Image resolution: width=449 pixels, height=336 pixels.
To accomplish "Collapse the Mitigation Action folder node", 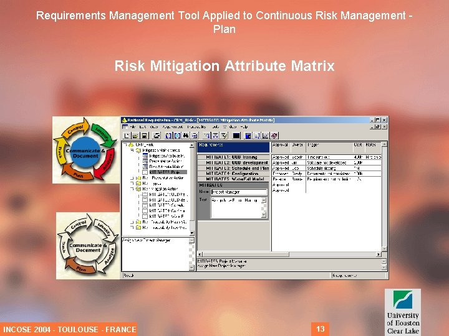I will click(132, 189).
